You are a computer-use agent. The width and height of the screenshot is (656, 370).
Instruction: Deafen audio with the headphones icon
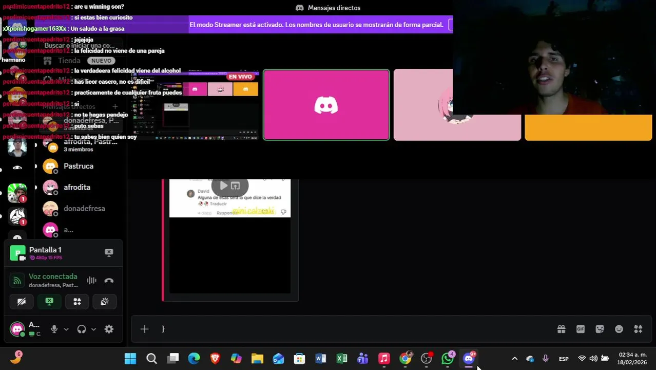pos(82,329)
